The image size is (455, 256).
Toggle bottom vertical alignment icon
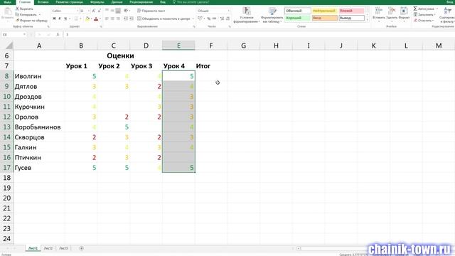[118, 11]
